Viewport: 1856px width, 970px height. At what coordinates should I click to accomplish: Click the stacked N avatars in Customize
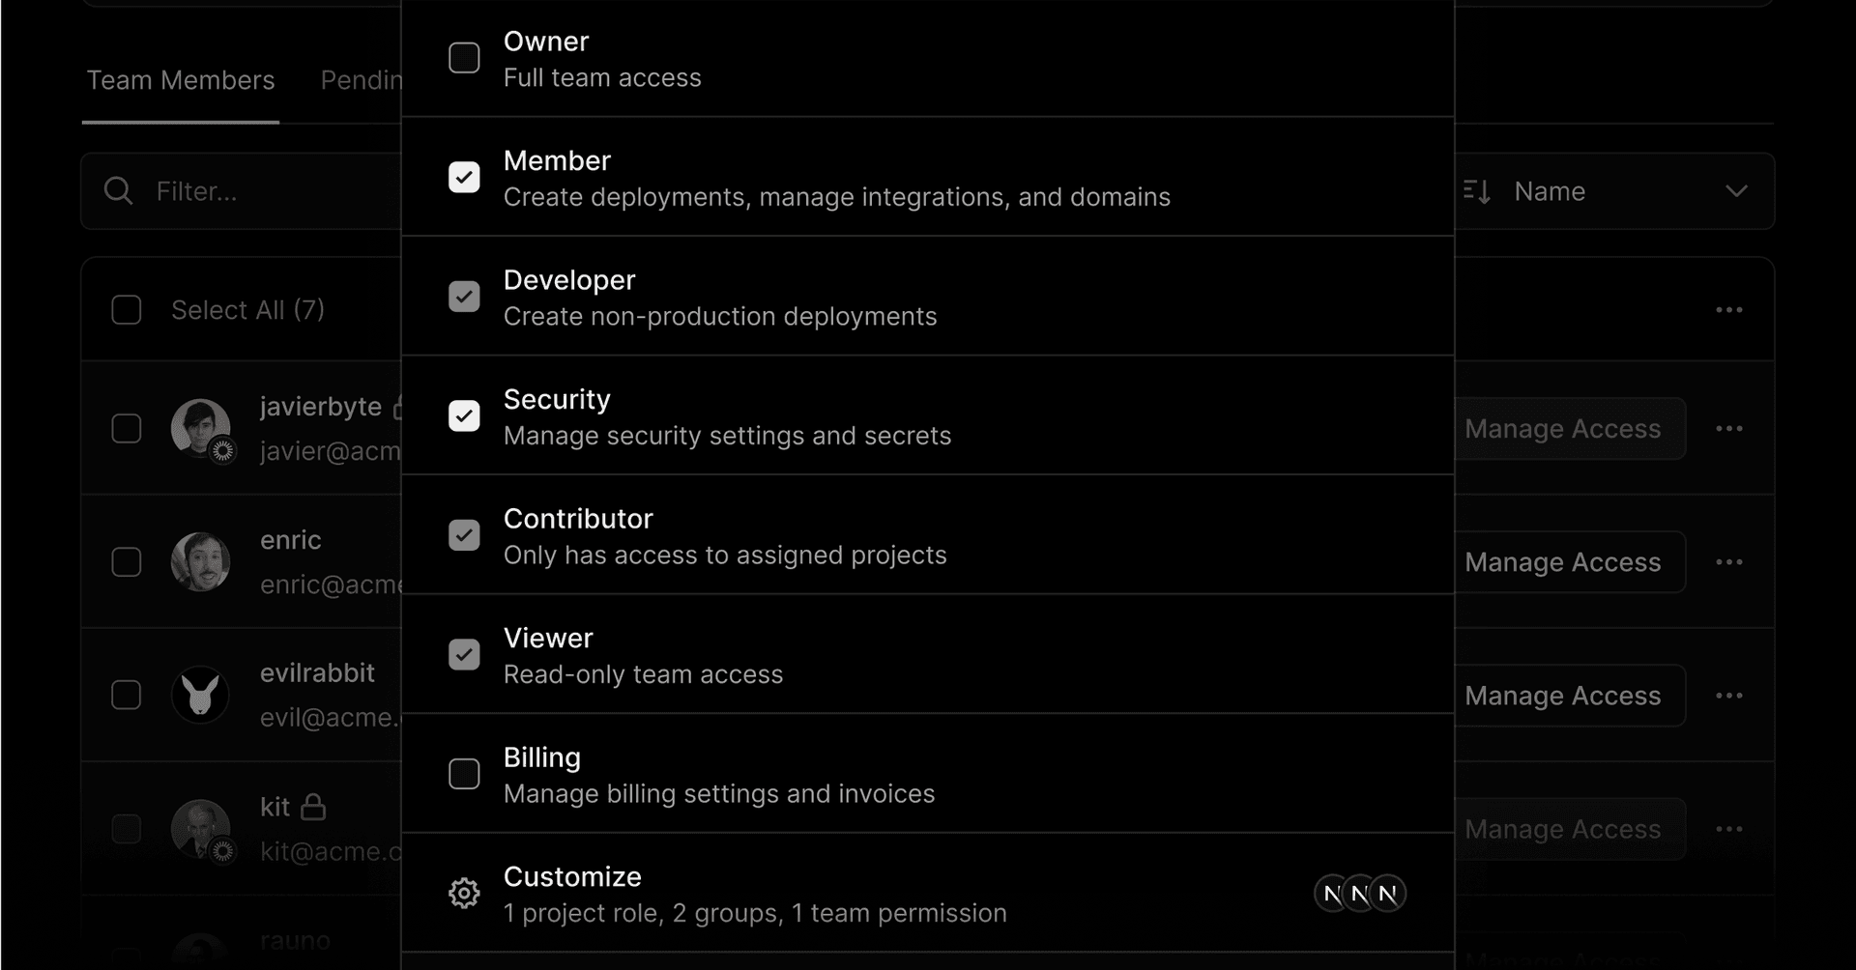(x=1359, y=894)
